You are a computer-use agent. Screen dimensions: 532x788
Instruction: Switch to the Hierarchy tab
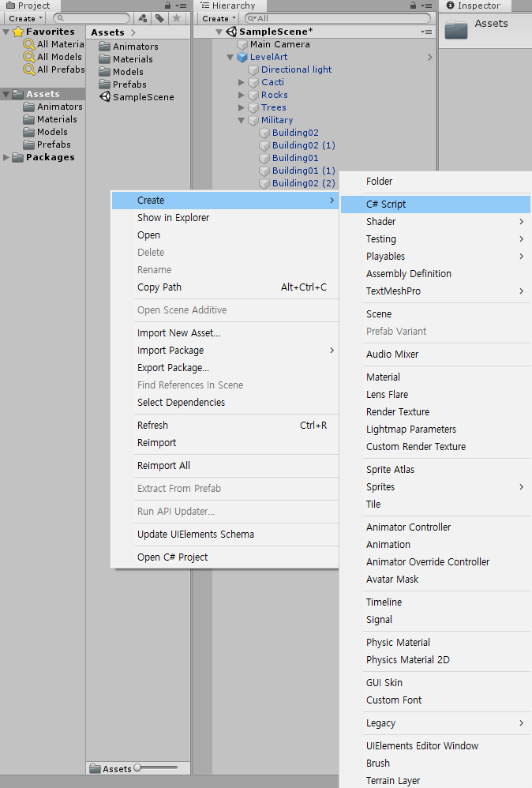(229, 6)
